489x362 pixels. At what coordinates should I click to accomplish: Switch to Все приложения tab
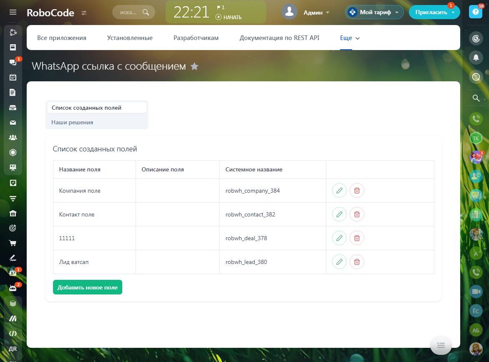[62, 38]
